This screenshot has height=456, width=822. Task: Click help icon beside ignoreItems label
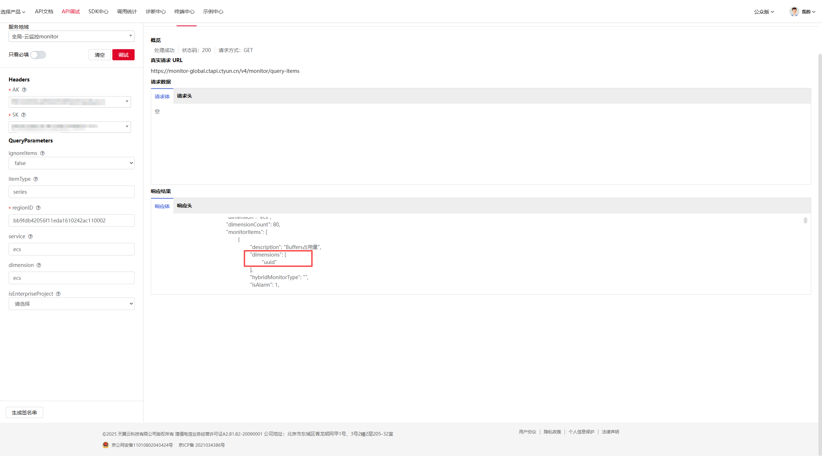[x=42, y=153]
